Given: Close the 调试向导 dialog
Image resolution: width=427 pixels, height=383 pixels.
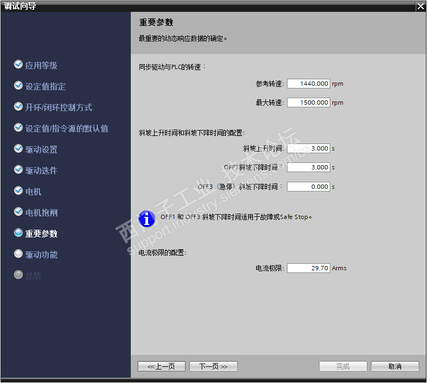Looking at the screenshot, I should click(x=421, y=6).
